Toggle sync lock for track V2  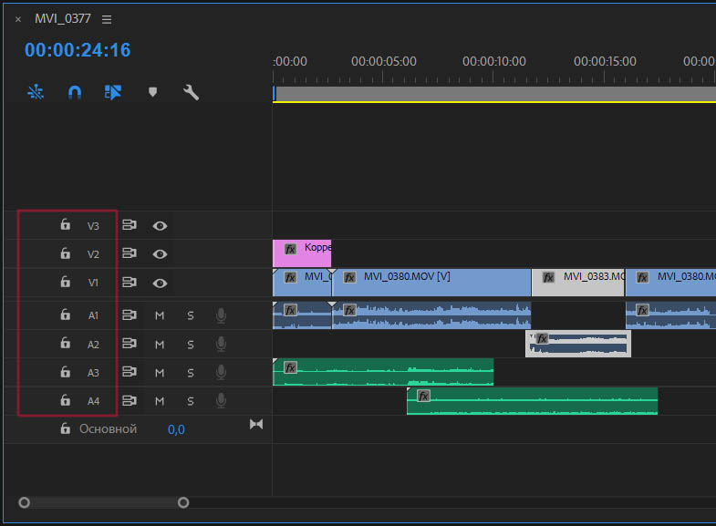click(130, 253)
